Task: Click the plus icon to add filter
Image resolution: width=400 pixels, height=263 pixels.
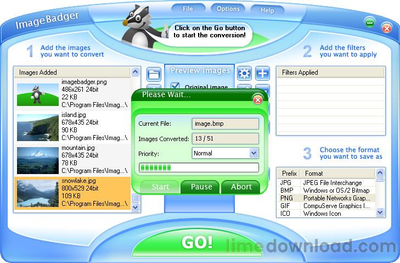Action: click(x=262, y=74)
